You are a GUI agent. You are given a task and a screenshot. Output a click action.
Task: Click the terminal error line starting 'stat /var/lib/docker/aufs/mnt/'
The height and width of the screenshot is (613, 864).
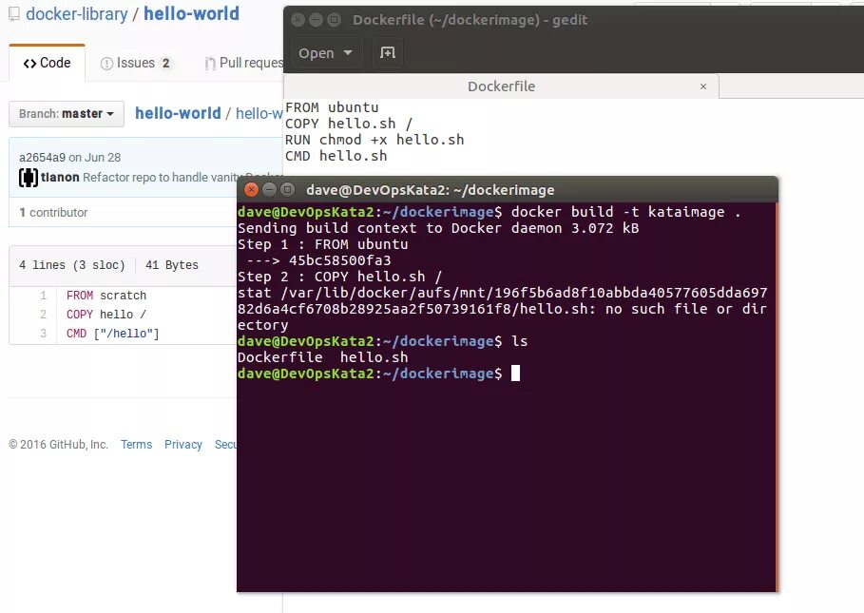(x=502, y=309)
